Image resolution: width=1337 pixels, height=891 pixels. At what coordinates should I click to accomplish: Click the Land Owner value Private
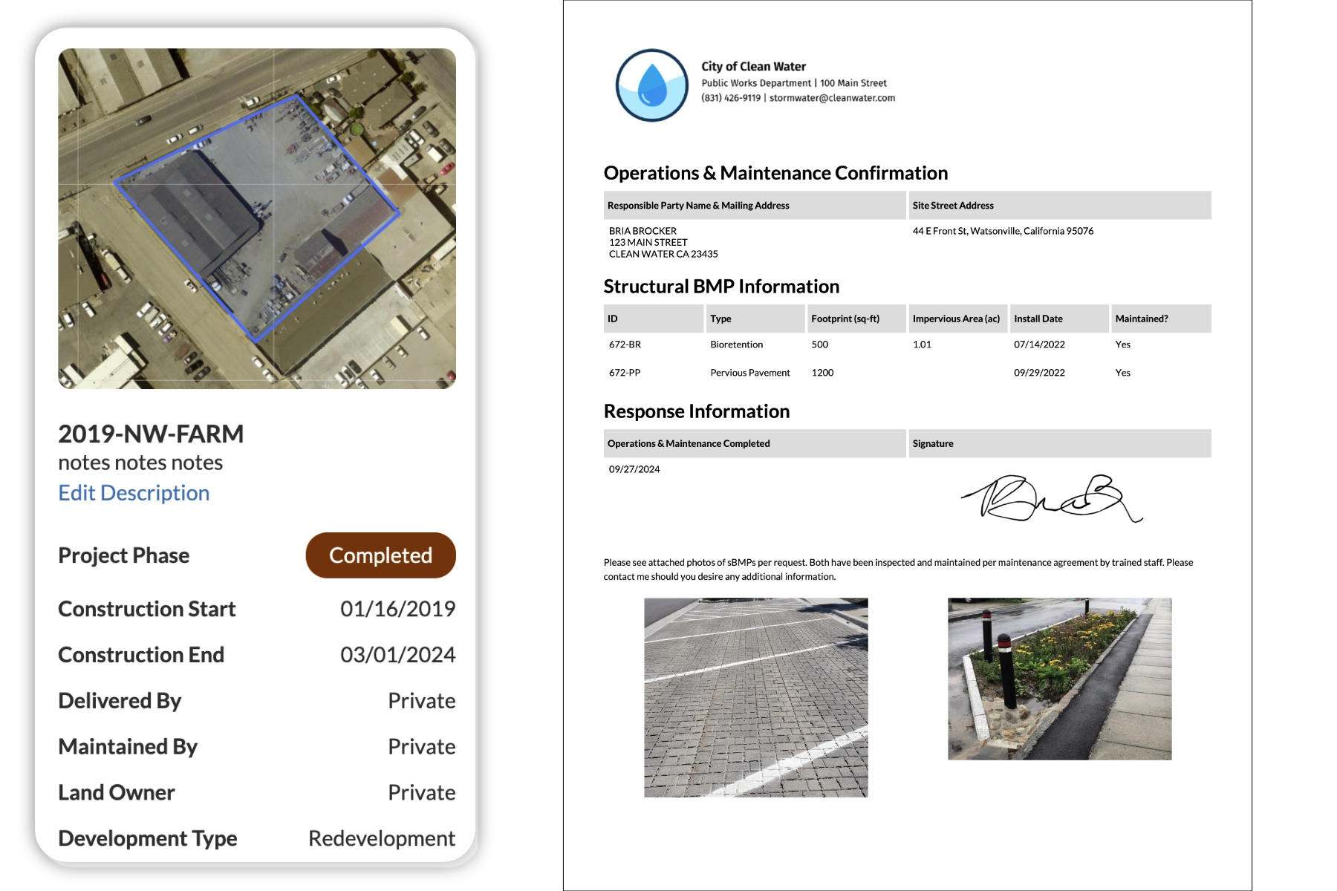[x=421, y=793]
